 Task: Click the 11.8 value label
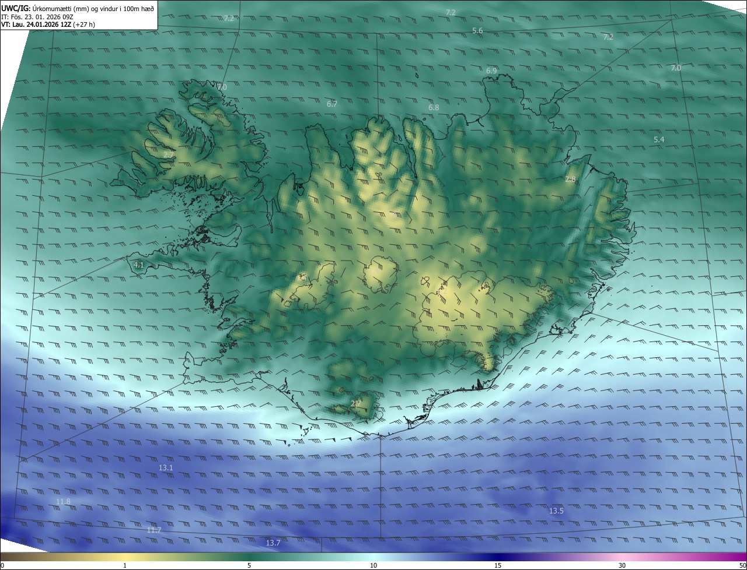coord(63,501)
